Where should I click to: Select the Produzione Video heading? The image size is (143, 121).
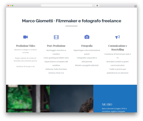(25, 46)
